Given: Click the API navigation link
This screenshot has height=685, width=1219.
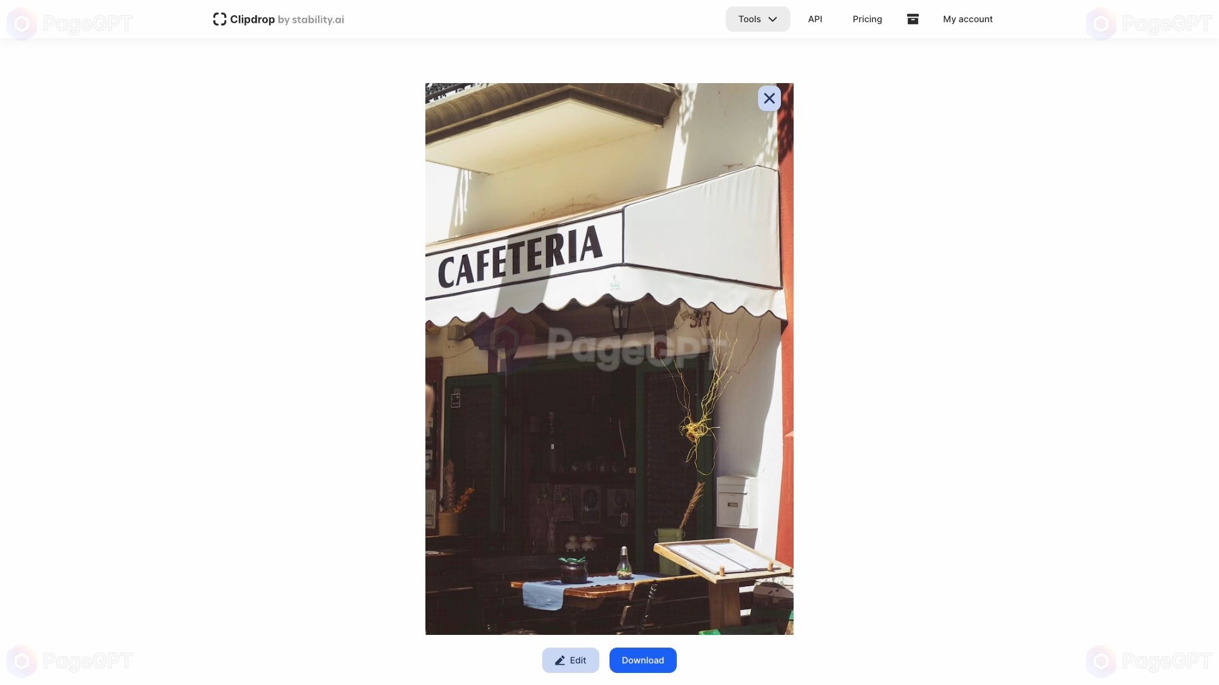Looking at the screenshot, I should point(815,18).
